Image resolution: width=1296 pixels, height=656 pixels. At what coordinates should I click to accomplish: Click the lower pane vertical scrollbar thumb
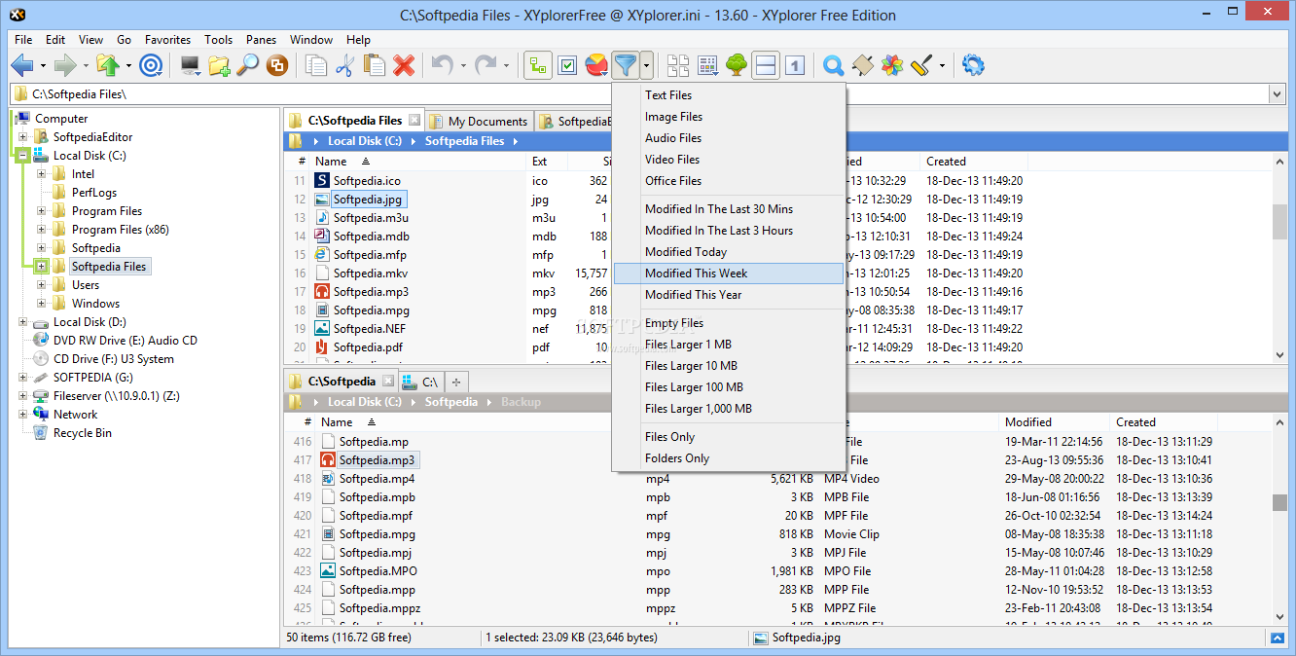pyautogui.click(x=1279, y=502)
